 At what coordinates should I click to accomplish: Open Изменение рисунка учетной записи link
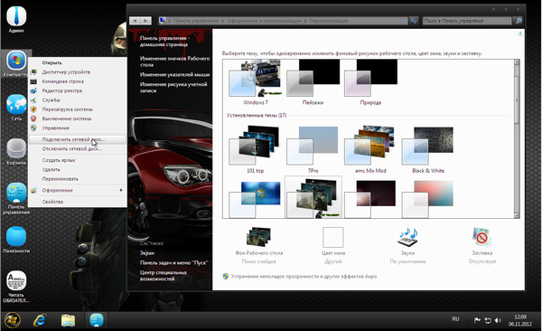[173, 87]
